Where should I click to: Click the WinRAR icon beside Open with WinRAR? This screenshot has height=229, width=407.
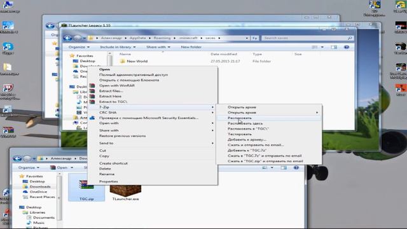coord(92,85)
